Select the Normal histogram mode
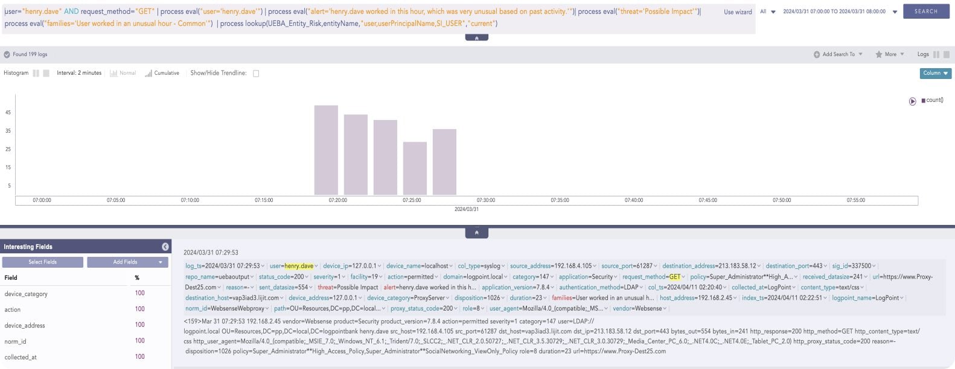This screenshot has height=369, width=955. click(123, 73)
